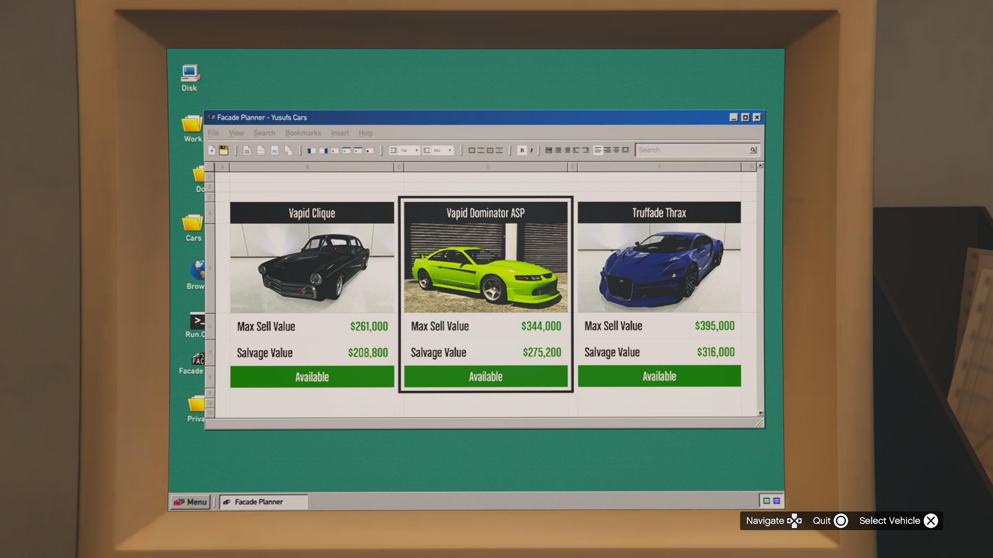Viewport: 993px width, 558px height.
Task: Open the Bookmarks menu
Action: (303, 133)
